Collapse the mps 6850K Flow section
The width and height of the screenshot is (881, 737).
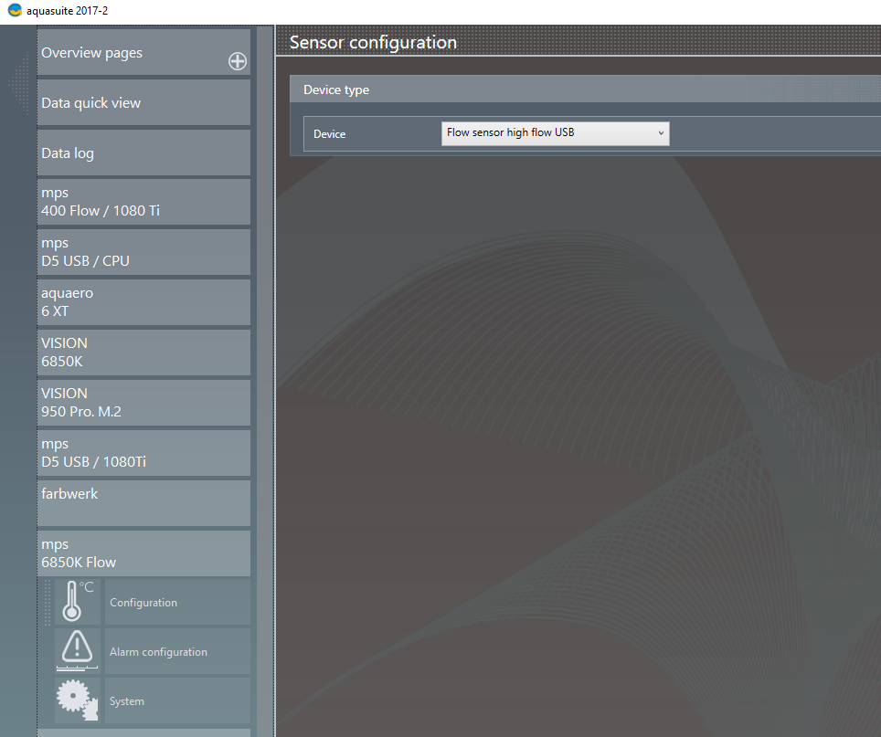point(143,553)
